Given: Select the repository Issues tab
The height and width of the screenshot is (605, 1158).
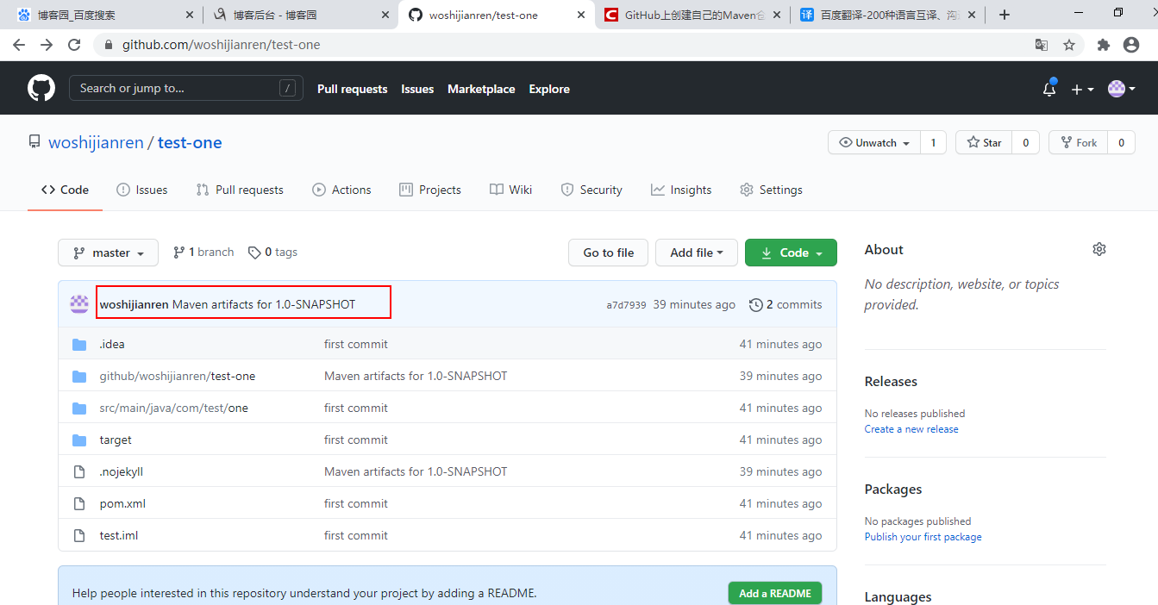Looking at the screenshot, I should (x=142, y=190).
